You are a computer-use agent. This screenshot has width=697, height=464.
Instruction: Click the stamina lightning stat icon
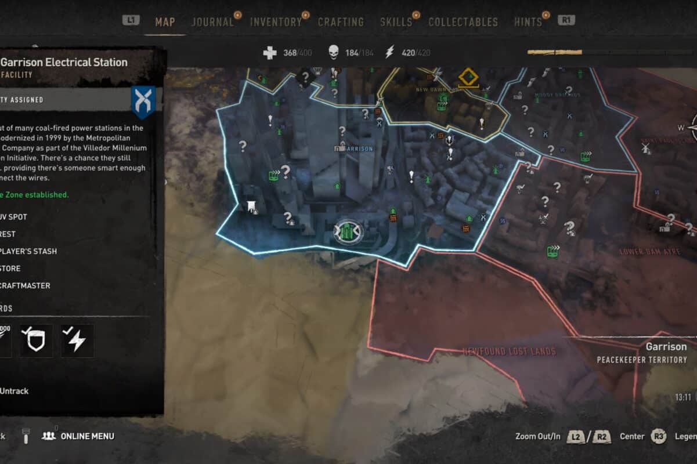click(391, 53)
